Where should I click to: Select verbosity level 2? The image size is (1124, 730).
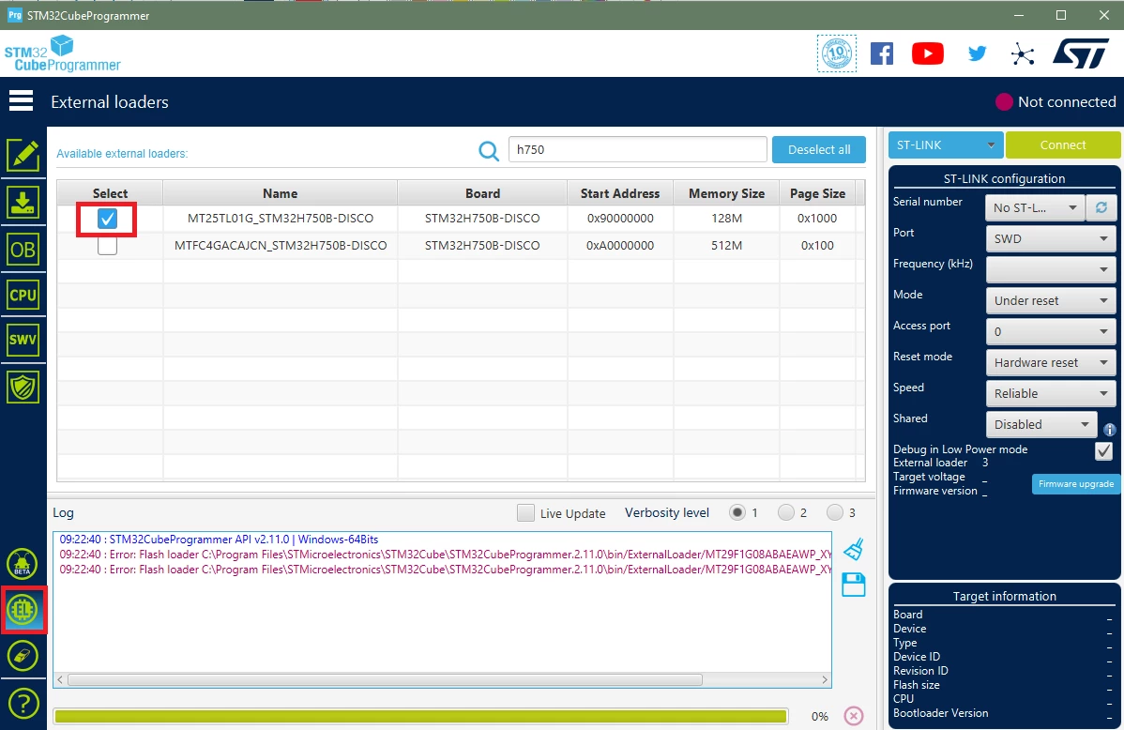tap(785, 512)
